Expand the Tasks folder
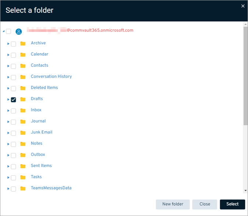The width and height of the screenshot is (248, 216). tap(8, 178)
